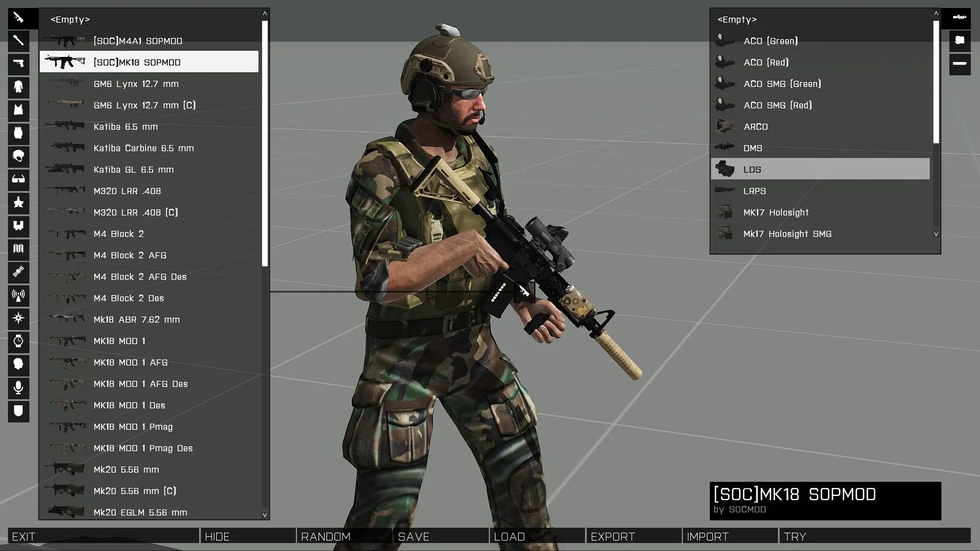Viewport: 980px width, 551px height.
Task: Open the insignia shield category
Action: pos(18,411)
